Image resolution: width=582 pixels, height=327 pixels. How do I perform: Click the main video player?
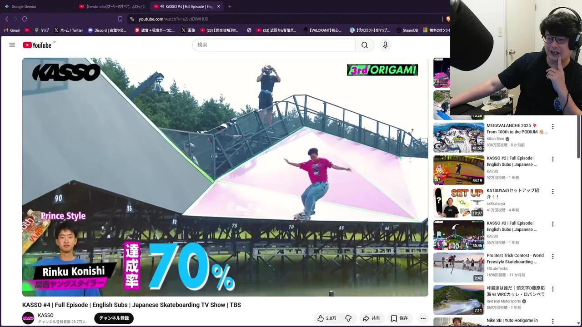(225, 177)
